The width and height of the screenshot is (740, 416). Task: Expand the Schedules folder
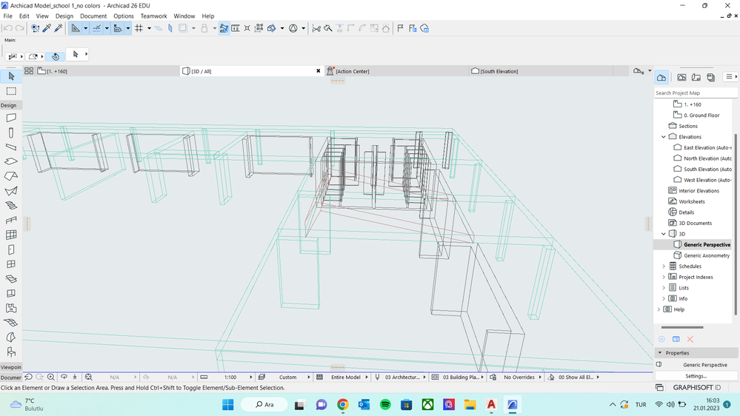(664, 266)
